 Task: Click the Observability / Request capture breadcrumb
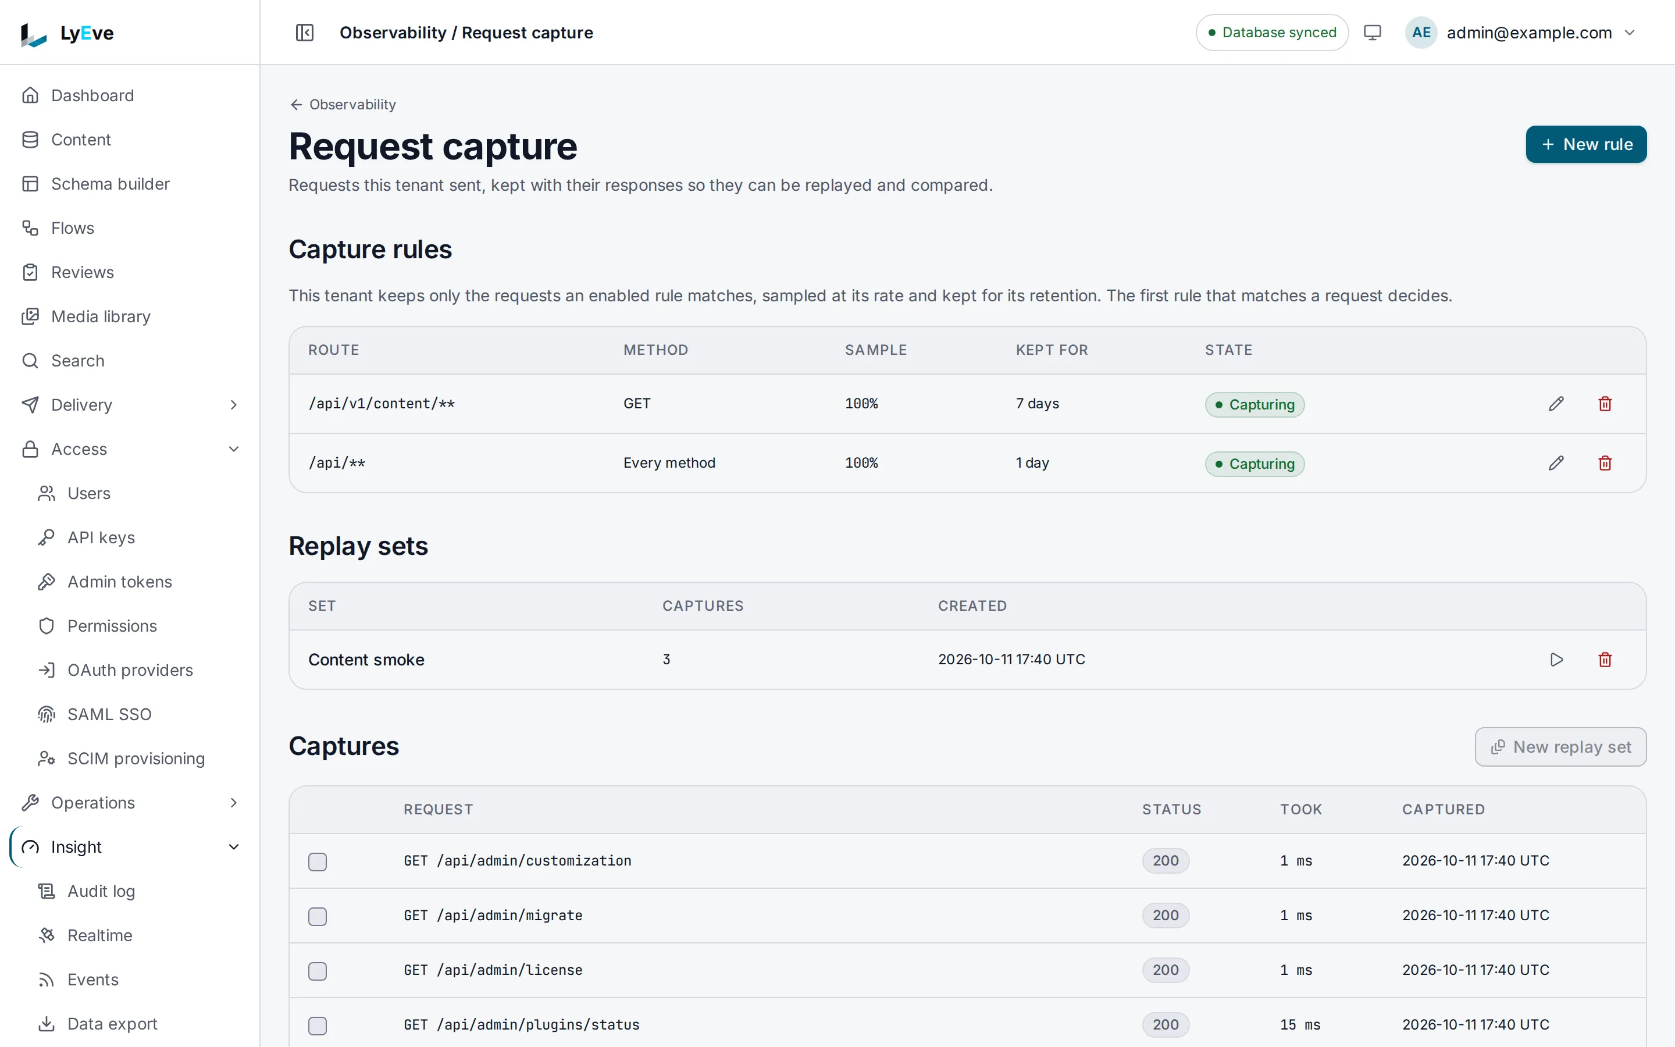point(466,33)
